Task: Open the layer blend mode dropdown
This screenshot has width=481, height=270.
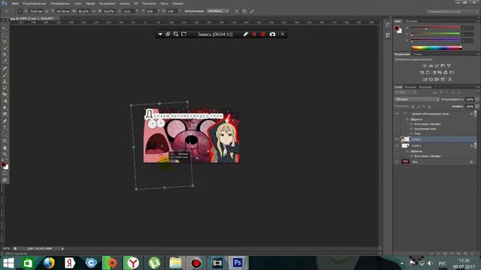Action: click(x=417, y=99)
